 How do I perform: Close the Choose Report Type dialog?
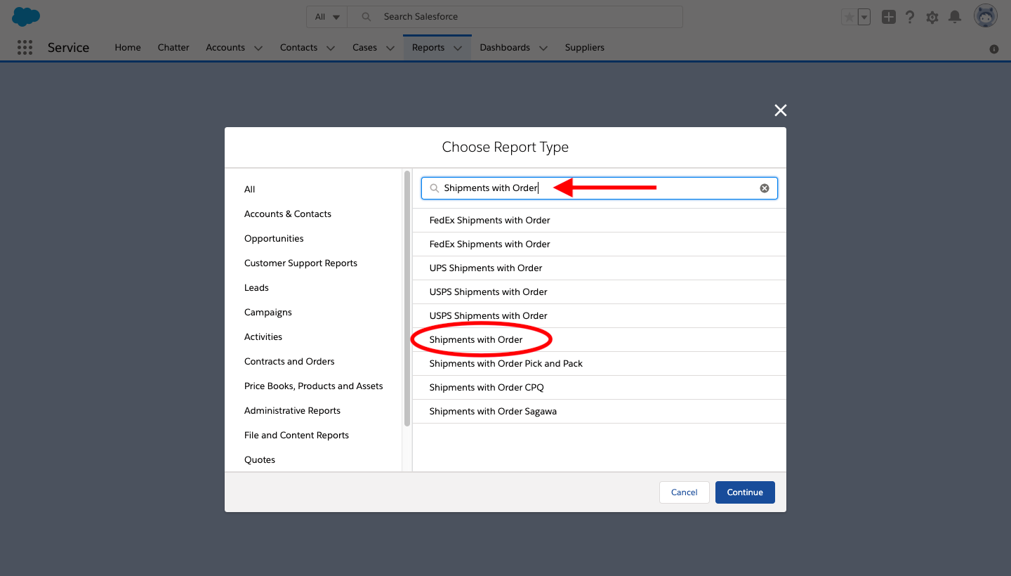pyautogui.click(x=780, y=110)
